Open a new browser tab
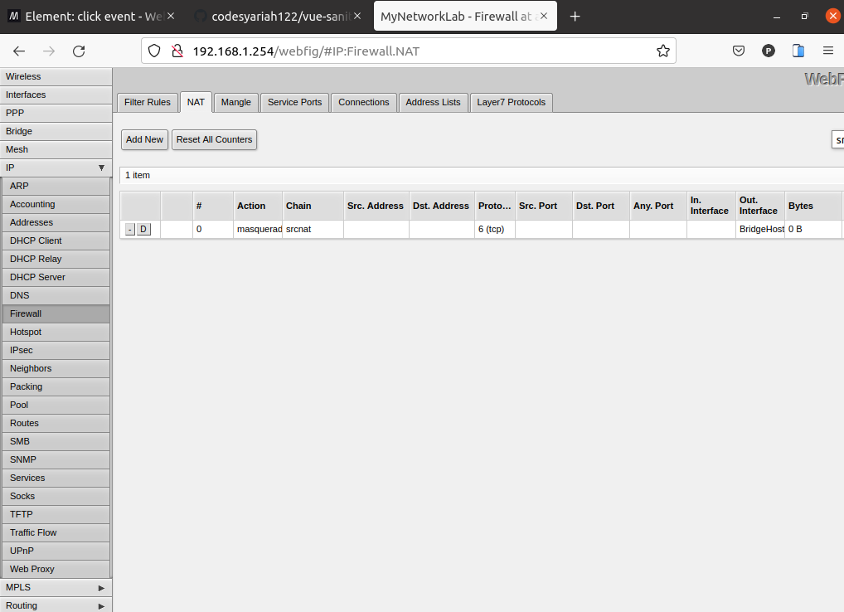Image resolution: width=844 pixels, height=612 pixels. pos(575,17)
